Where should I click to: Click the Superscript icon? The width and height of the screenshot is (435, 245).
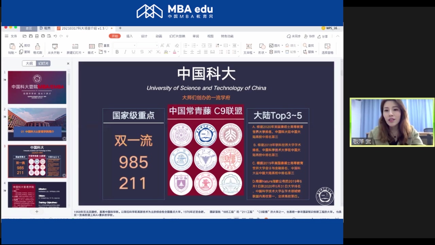pyautogui.click(x=150, y=52)
